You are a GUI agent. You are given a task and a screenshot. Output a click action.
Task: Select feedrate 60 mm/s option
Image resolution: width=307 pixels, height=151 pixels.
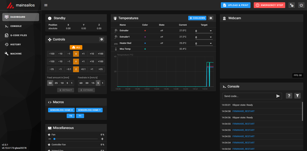(81, 83)
